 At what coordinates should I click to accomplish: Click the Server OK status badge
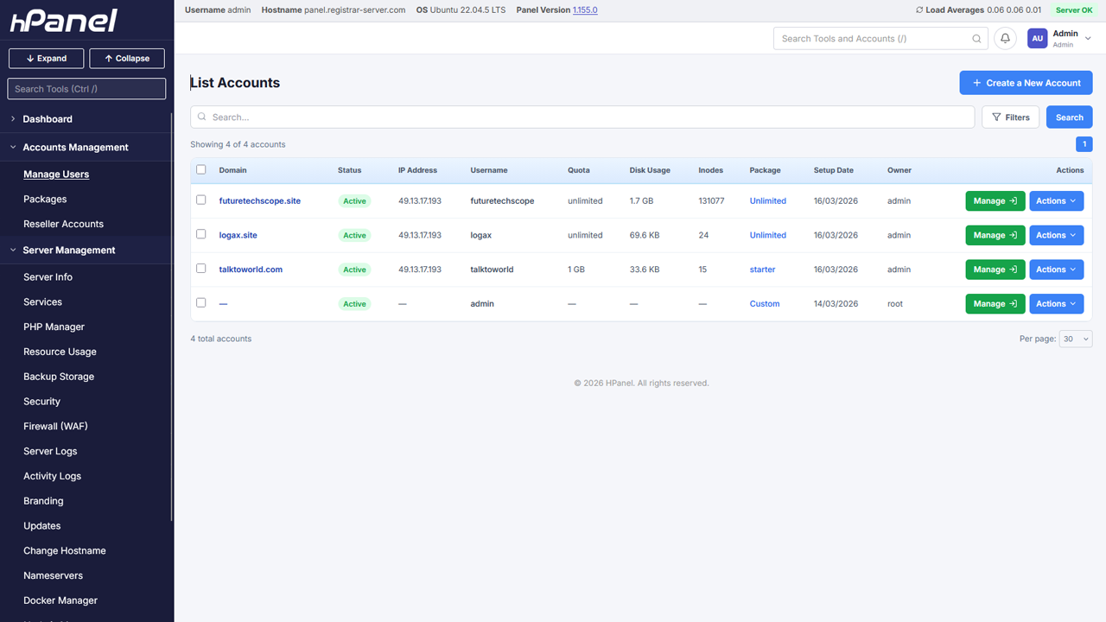click(1074, 10)
